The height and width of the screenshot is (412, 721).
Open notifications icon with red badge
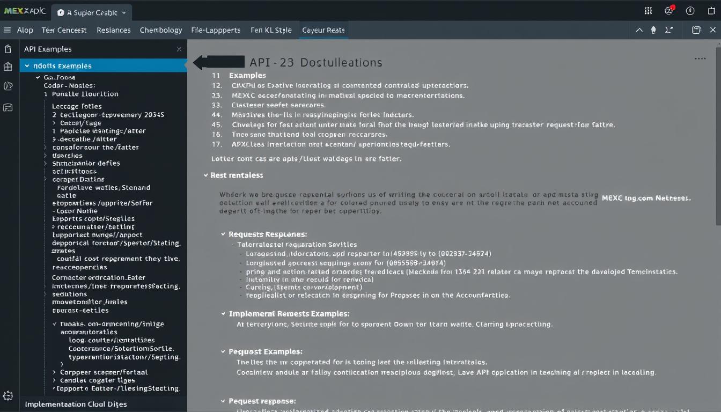pyautogui.click(x=669, y=10)
